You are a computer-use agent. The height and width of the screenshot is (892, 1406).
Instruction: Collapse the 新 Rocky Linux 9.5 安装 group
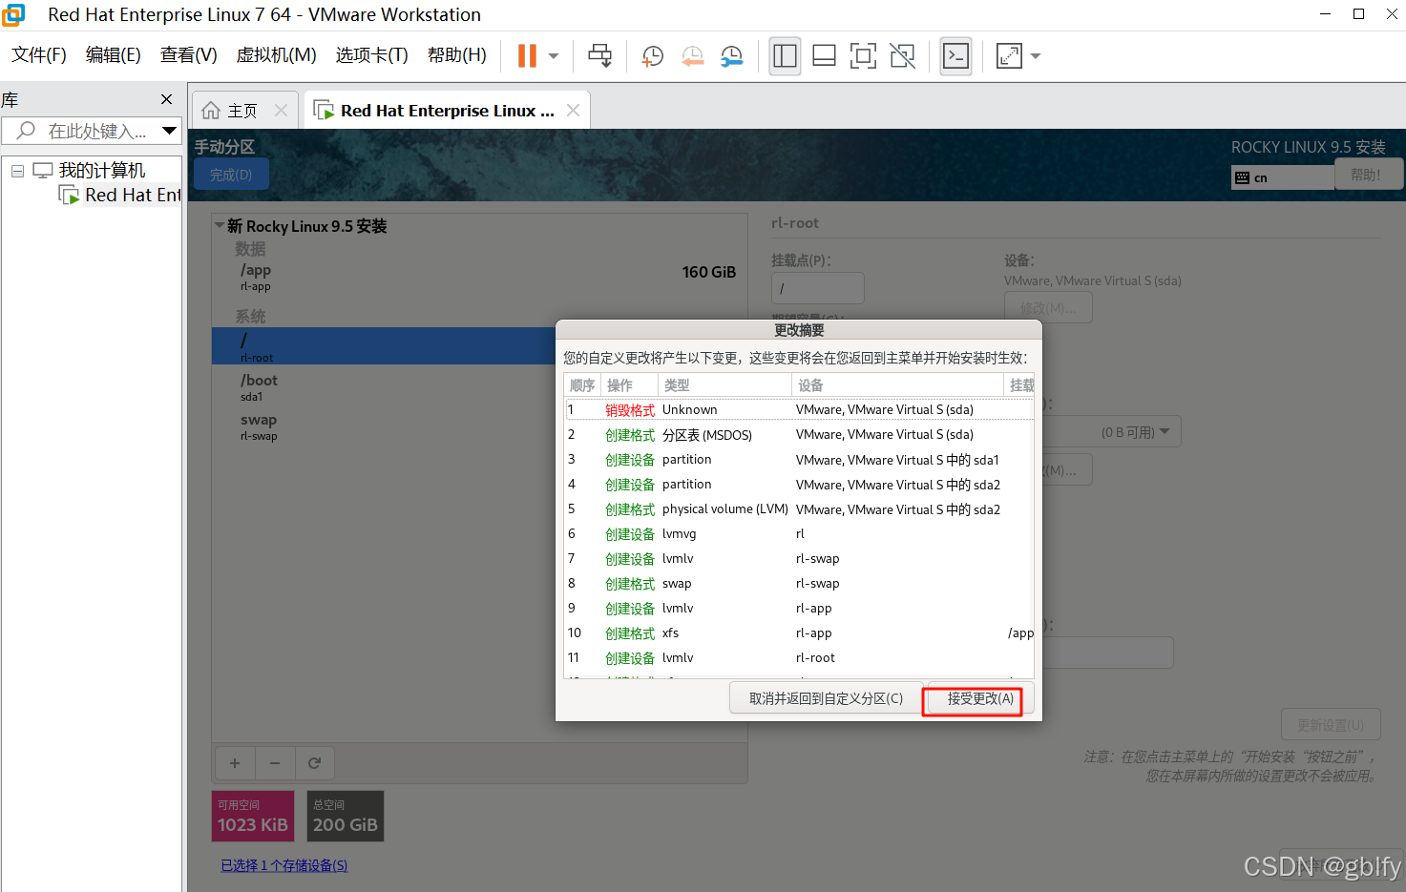click(x=220, y=226)
